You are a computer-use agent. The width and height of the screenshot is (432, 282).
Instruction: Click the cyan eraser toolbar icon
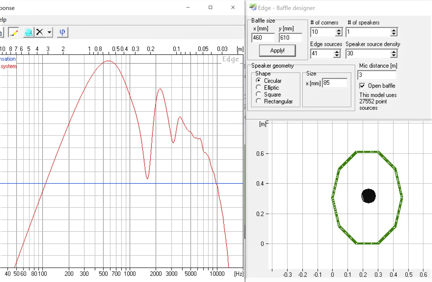(x=29, y=32)
